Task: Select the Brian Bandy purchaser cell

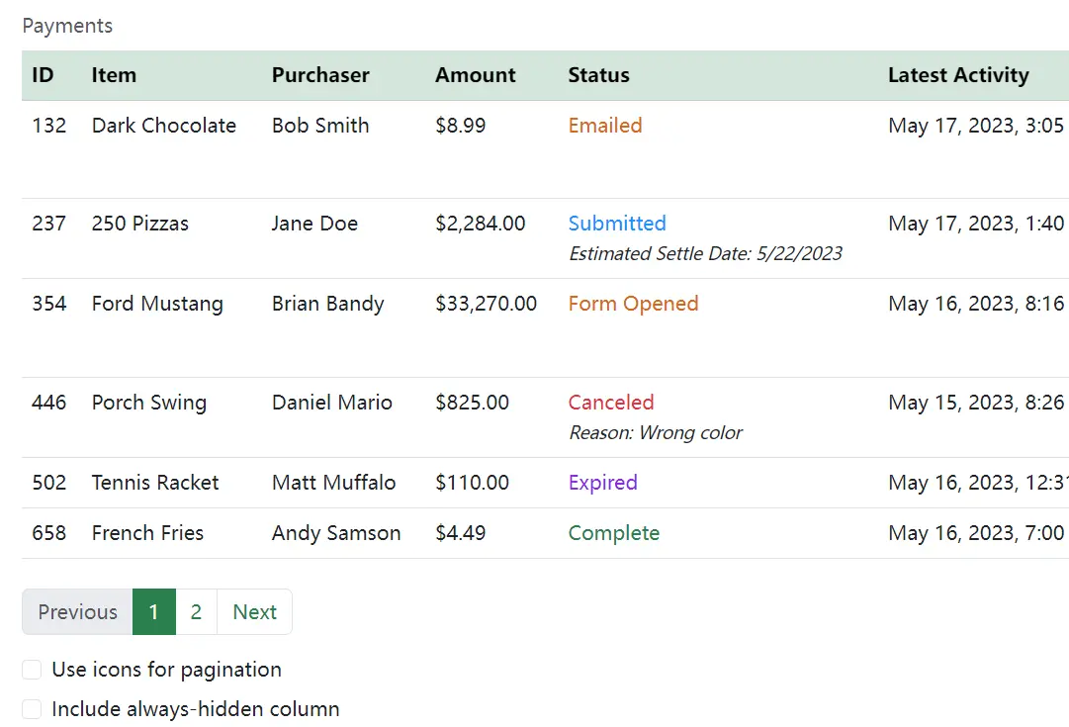Action: (327, 304)
